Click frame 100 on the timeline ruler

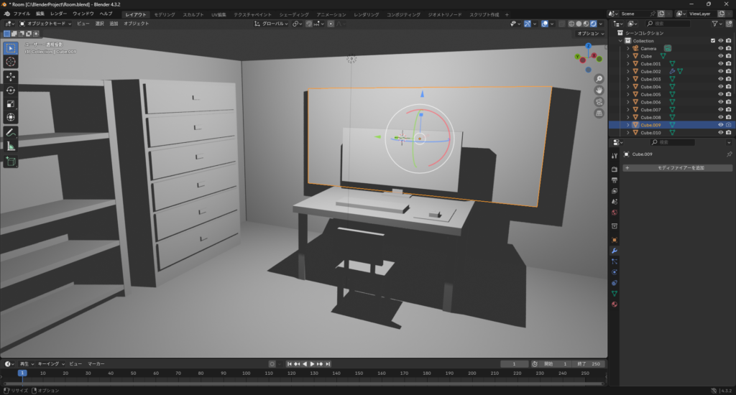(x=246, y=373)
